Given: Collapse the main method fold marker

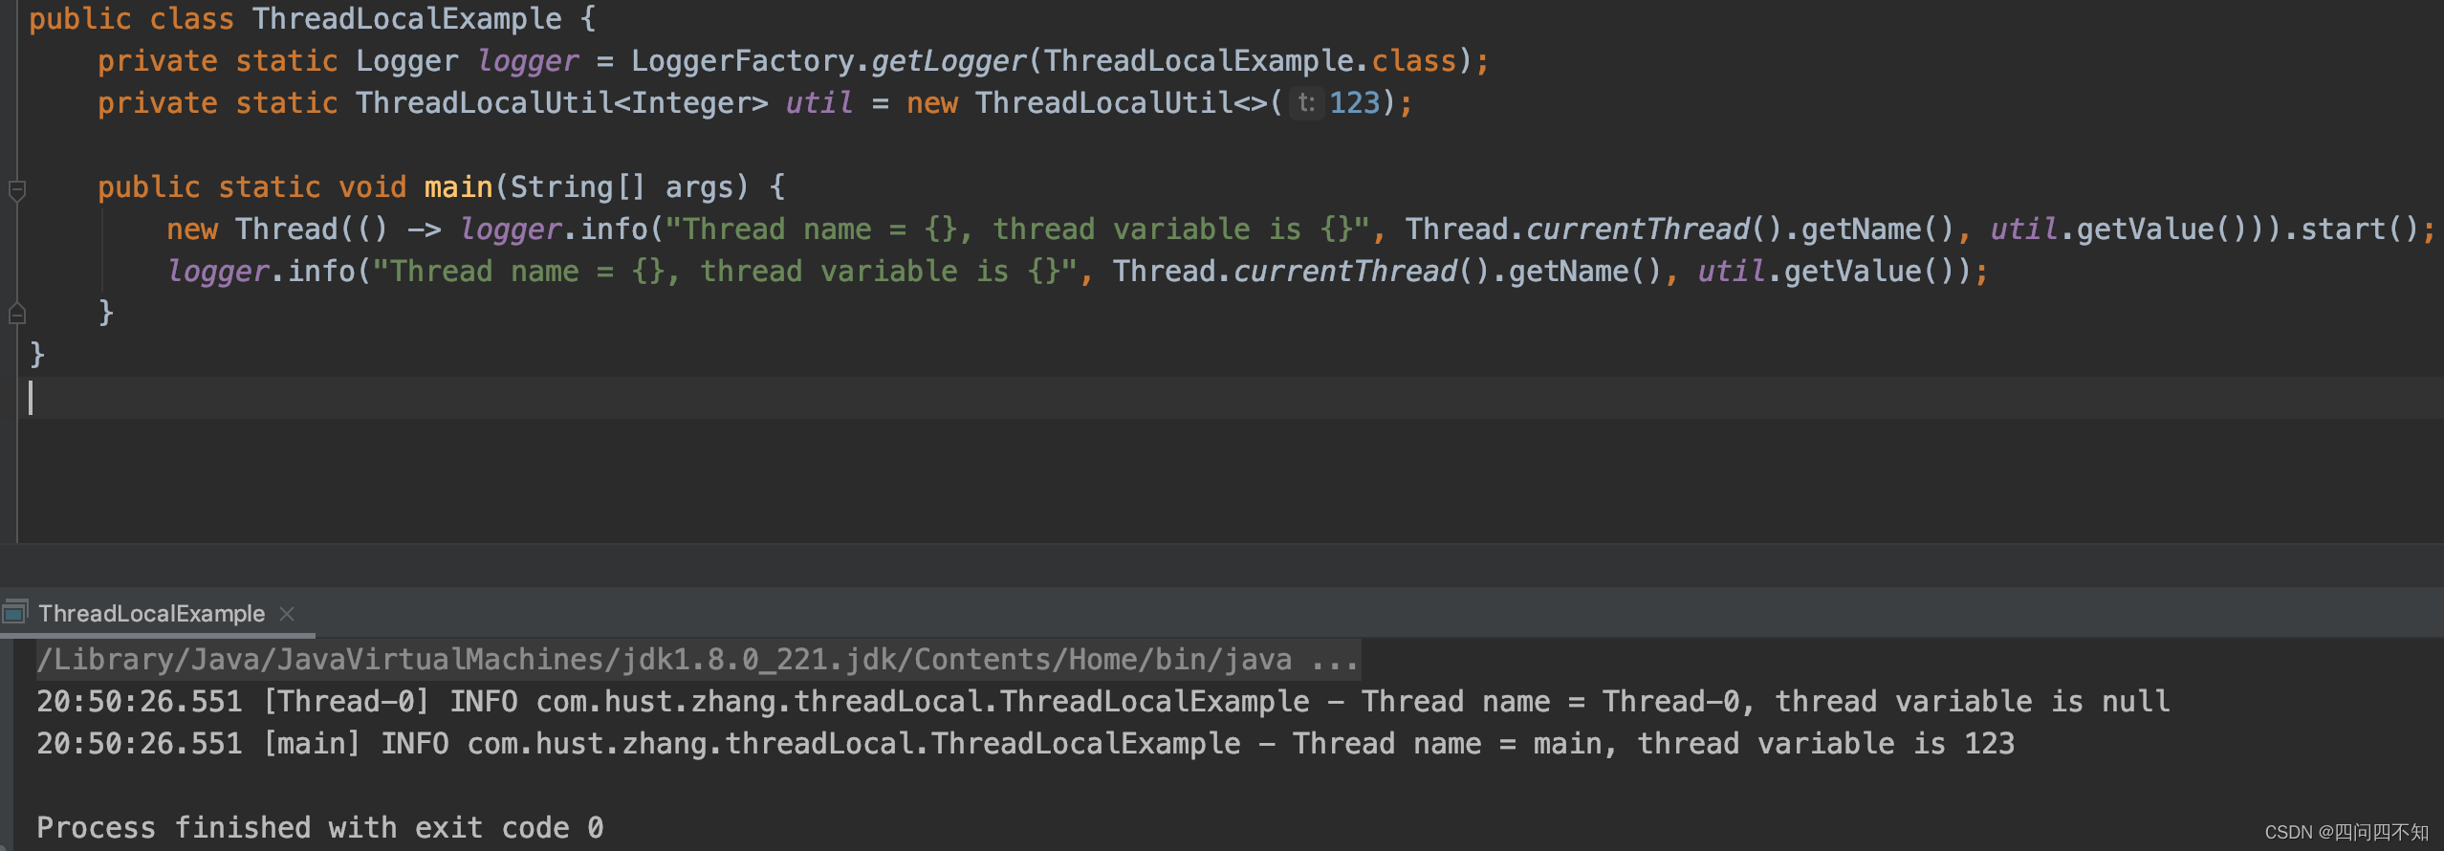Looking at the screenshot, I should pos(16,189).
